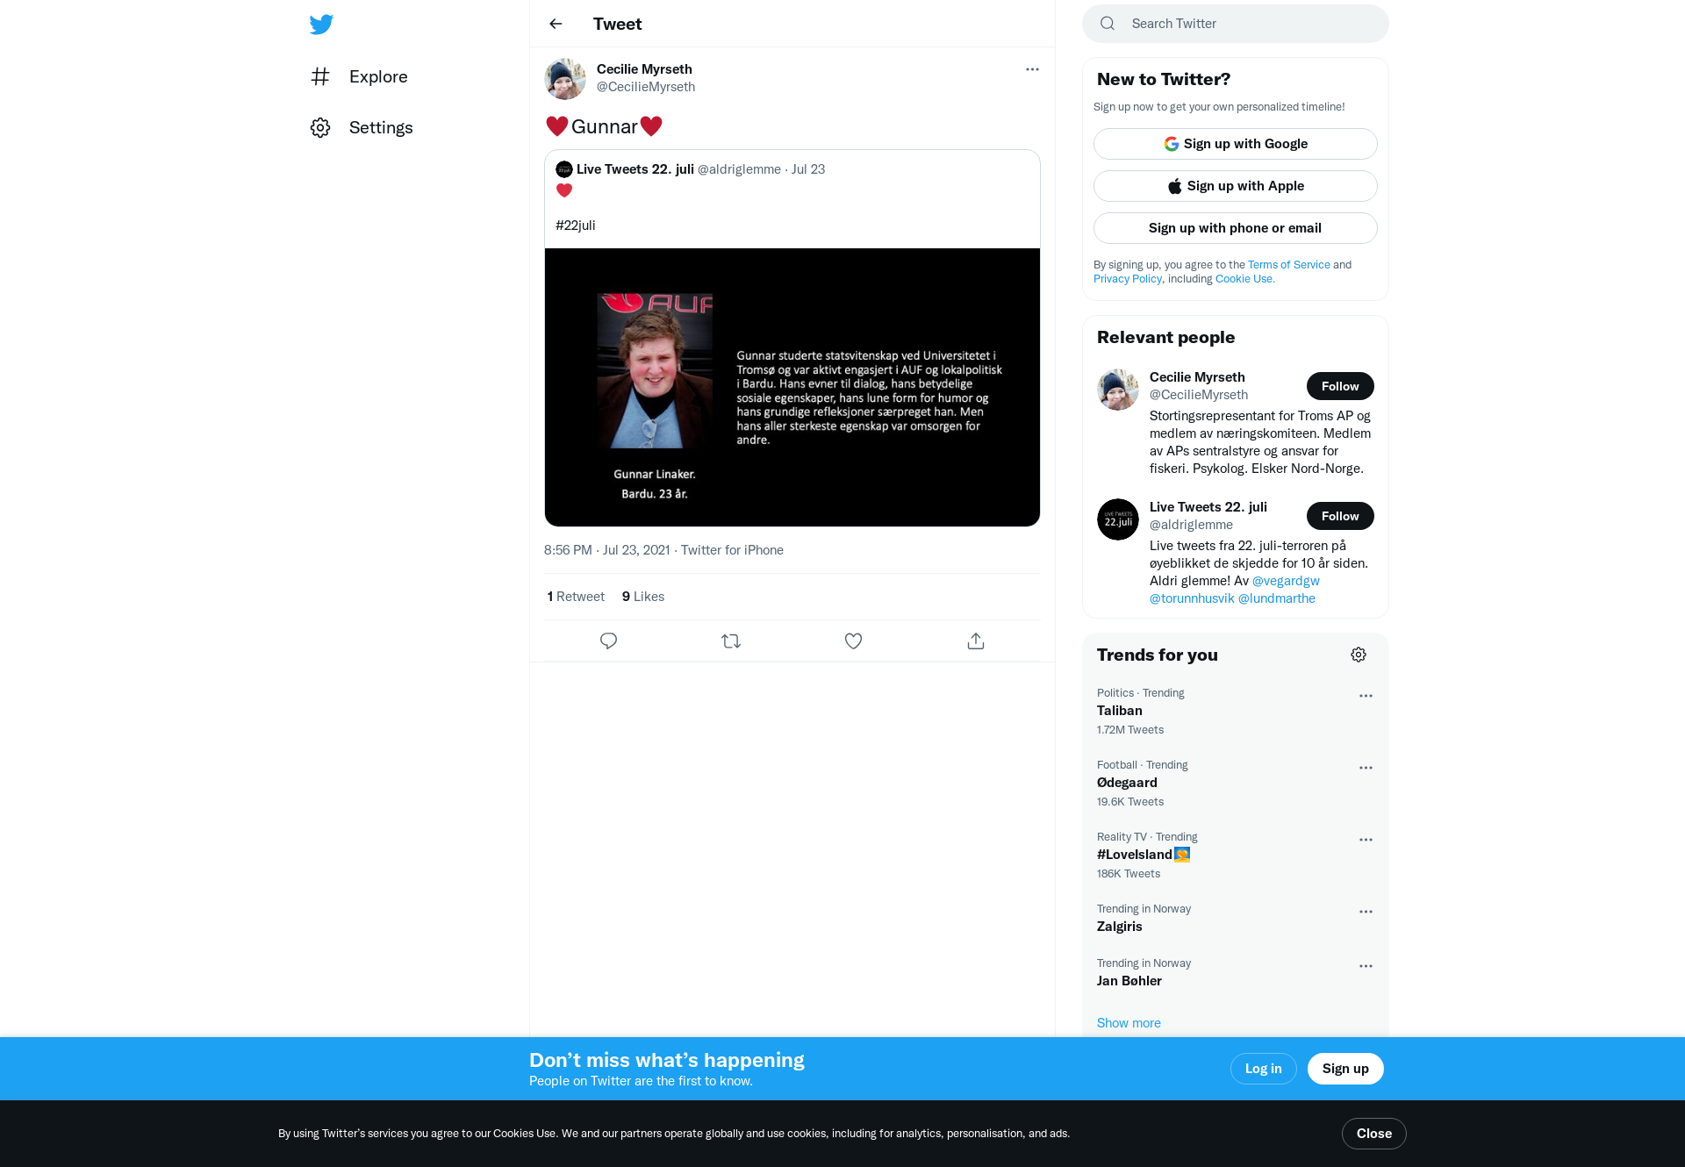Image resolution: width=1685 pixels, height=1167 pixels.
Task: Open the Gunnar Linaker memorial image
Action: pos(792,387)
